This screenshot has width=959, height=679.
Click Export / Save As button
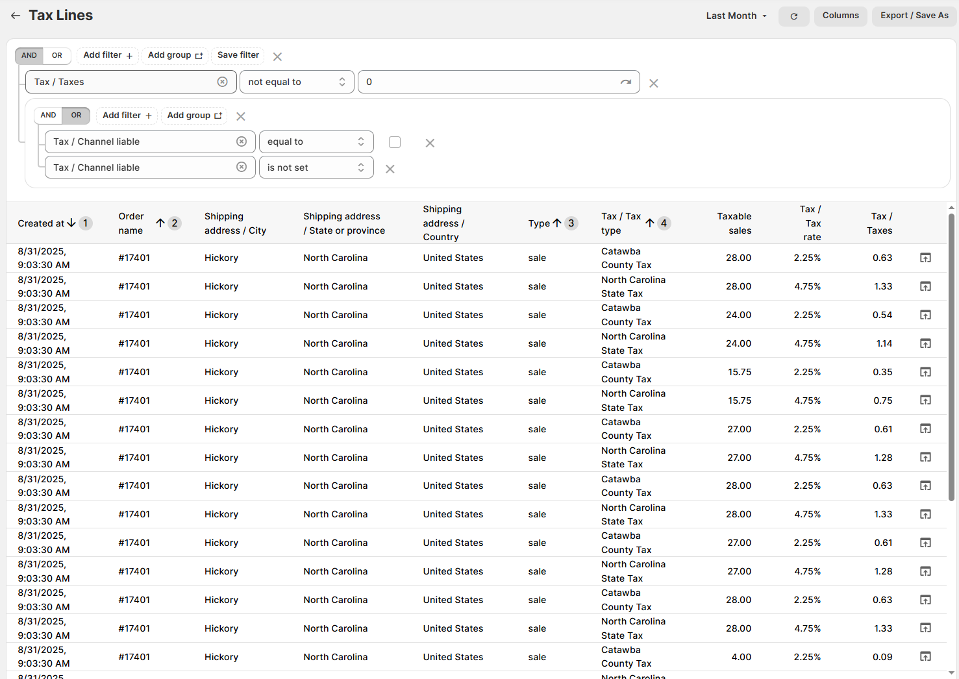tap(914, 16)
